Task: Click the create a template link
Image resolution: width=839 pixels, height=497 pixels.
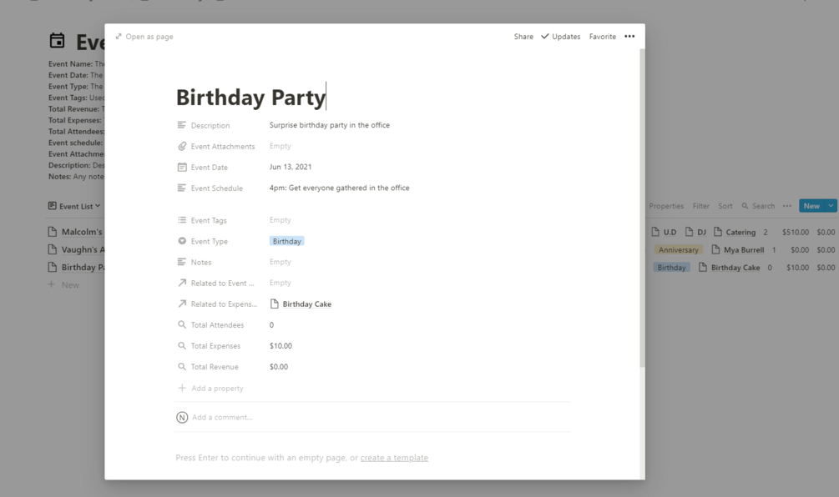Action: (x=394, y=458)
